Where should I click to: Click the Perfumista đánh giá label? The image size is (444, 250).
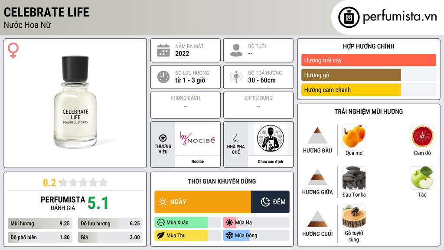point(63,203)
